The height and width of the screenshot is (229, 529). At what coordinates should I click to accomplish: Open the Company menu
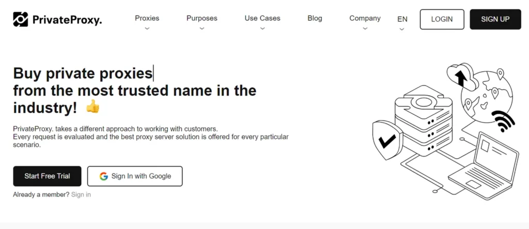[365, 19]
